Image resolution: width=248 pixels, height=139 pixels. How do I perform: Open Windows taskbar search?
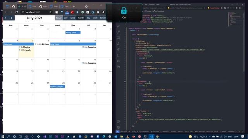tap(9, 136)
